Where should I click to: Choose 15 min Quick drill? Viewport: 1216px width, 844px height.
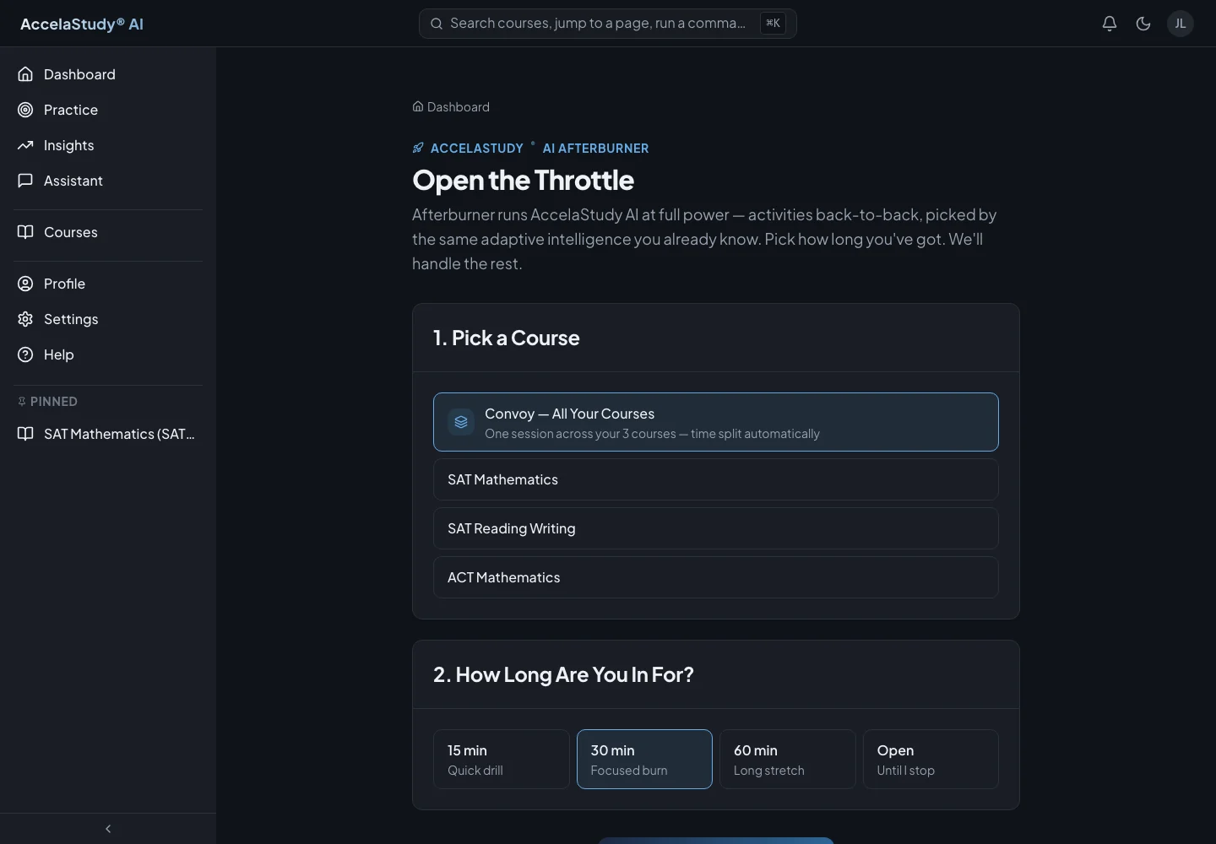[x=502, y=760]
